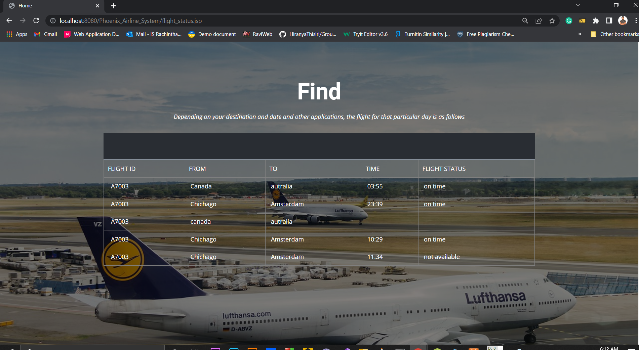Toggle the browser side panel
Image resolution: width=639 pixels, height=350 pixels.
click(609, 21)
